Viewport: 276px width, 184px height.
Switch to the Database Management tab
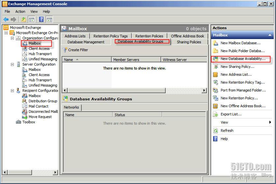coord(86,42)
